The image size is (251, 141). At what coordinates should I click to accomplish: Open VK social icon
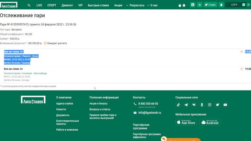point(194,105)
